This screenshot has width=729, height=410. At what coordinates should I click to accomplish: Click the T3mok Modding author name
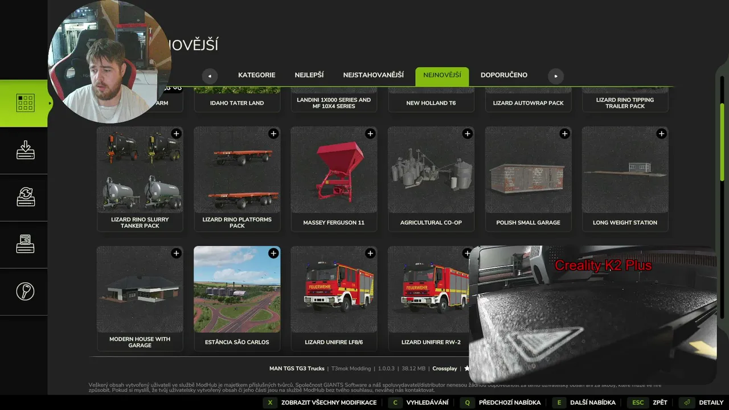(351, 368)
